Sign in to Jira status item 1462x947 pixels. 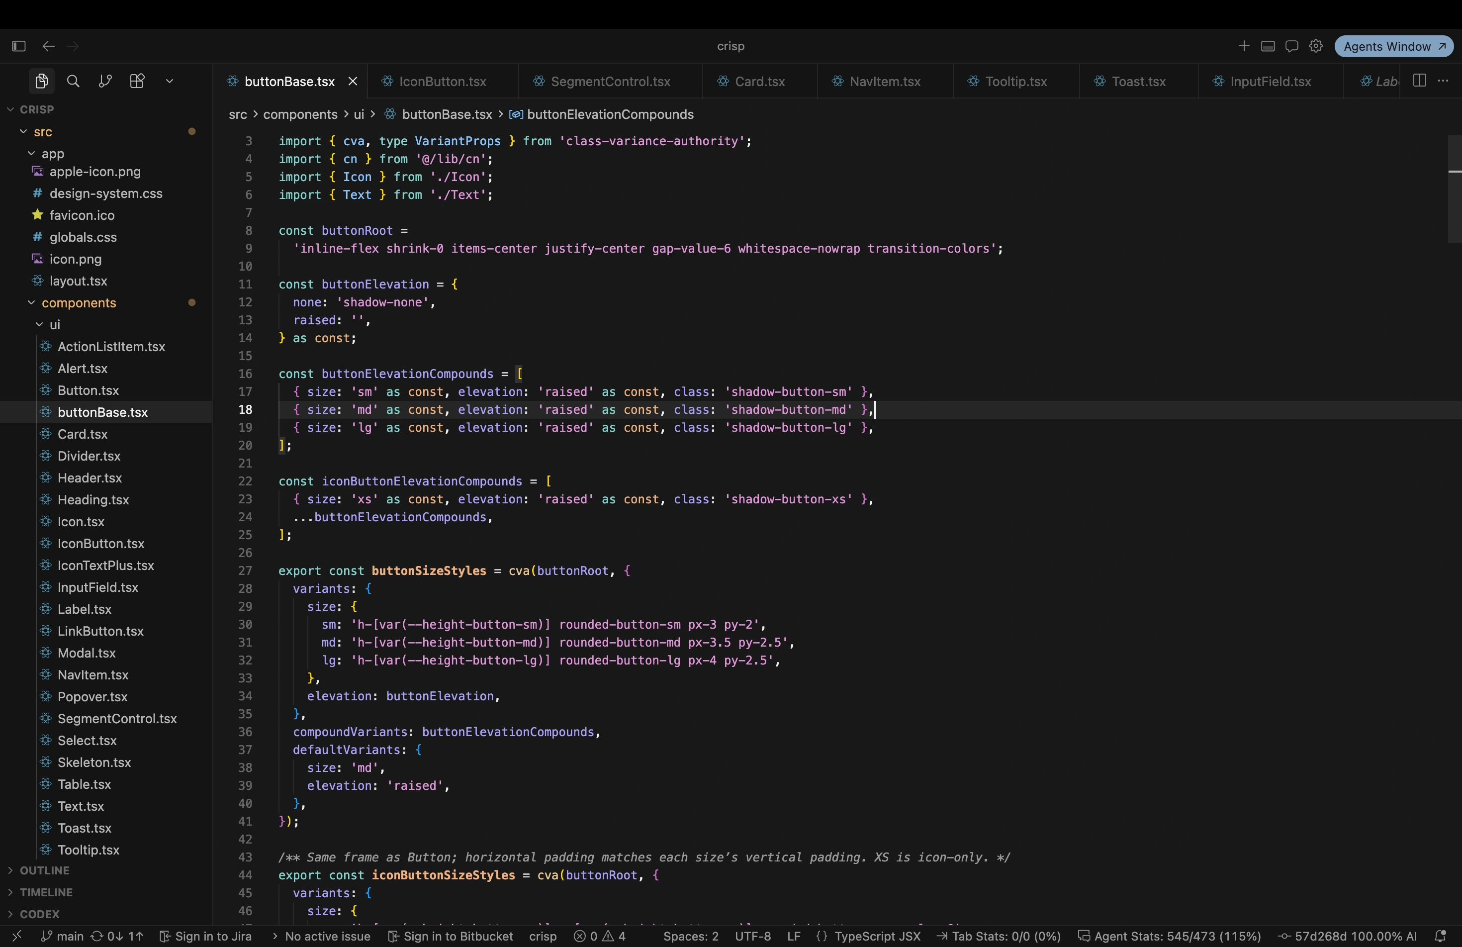(x=206, y=936)
